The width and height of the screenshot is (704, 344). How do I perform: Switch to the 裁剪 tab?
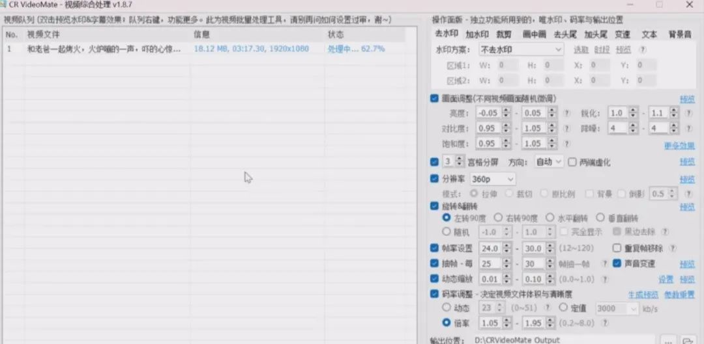pyautogui.click(x=504, y=34)
